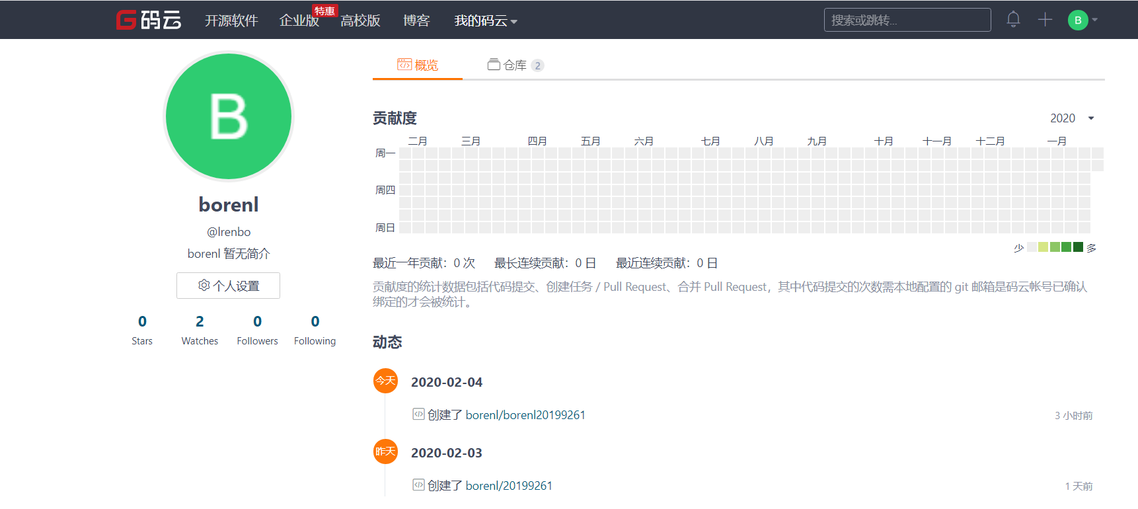Open the Following list
The width and height of the screenshot is (1138, 509).
315,330
